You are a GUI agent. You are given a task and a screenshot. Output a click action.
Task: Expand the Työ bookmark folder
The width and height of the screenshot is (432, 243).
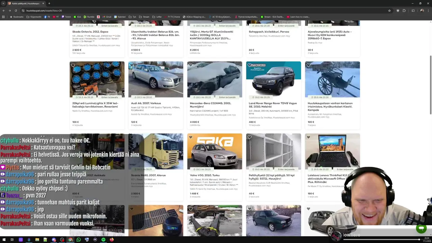pyautogui.click(x=132, y=17)
